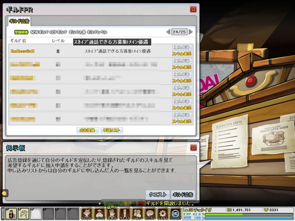Click the EXP 42.6% progress bar

pyautogui.click(x=249, y=214)
